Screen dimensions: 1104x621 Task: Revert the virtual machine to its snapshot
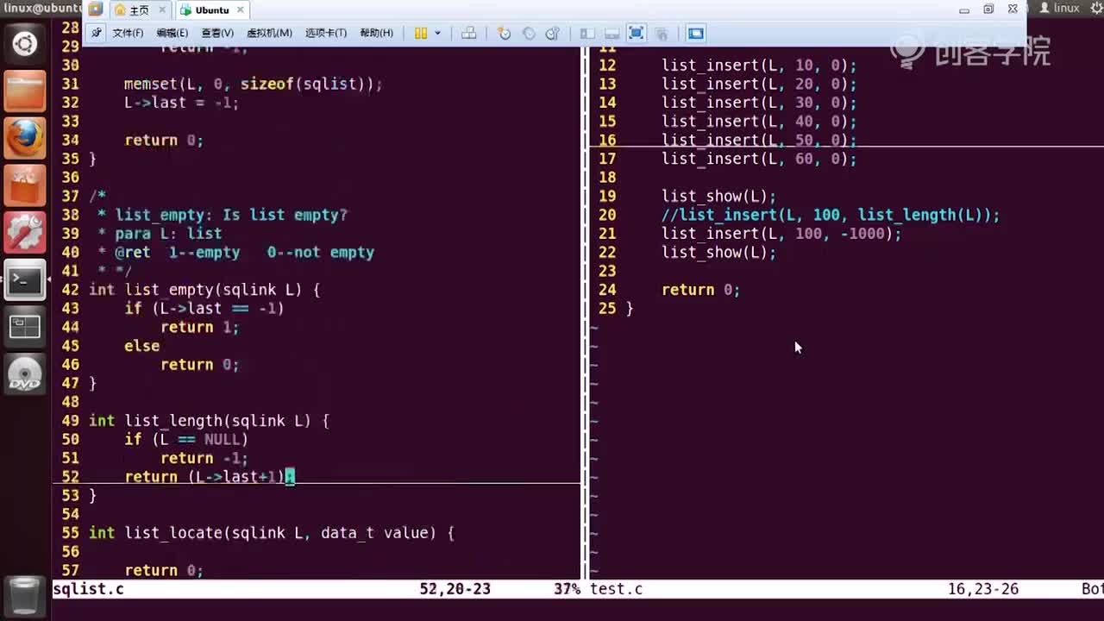529,34
